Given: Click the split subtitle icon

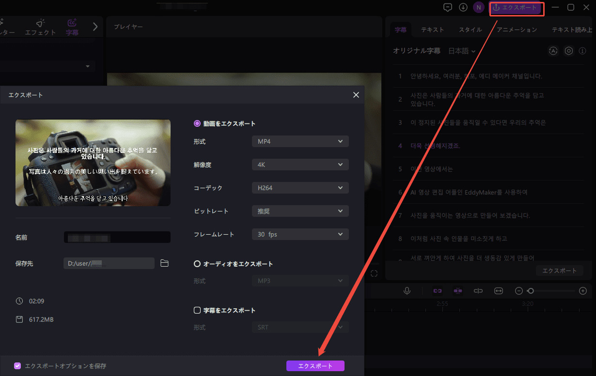Looking at the screenshot, I should (x=478, y=290).
